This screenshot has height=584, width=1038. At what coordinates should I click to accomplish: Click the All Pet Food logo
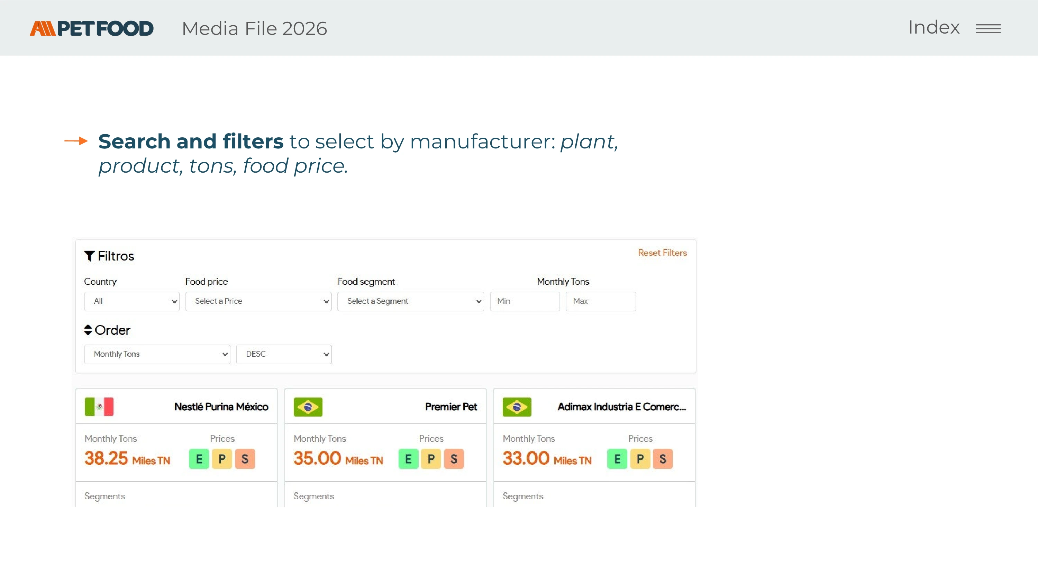tap(91, 29)
